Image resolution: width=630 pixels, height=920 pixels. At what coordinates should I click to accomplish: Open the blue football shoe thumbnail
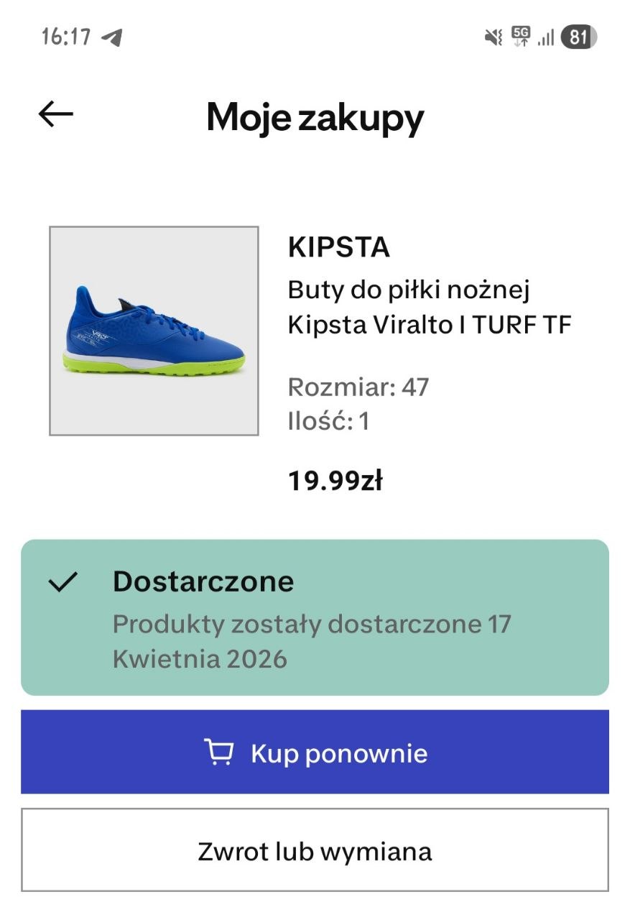[x=154, y=331]
